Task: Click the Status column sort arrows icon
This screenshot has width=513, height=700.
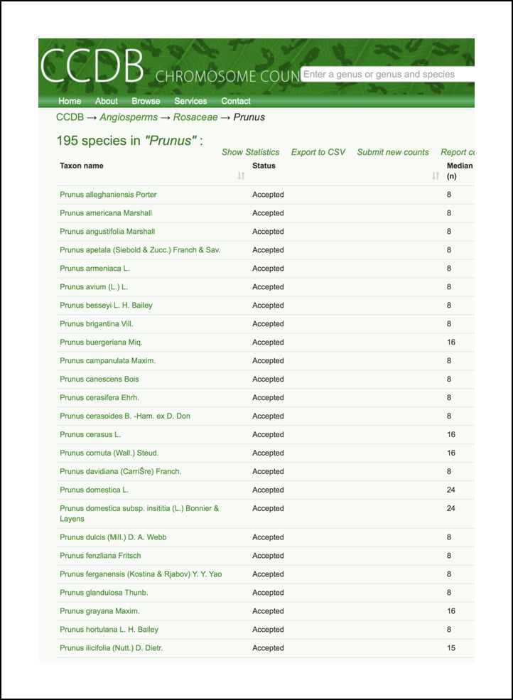Action: tap(436, 176)
